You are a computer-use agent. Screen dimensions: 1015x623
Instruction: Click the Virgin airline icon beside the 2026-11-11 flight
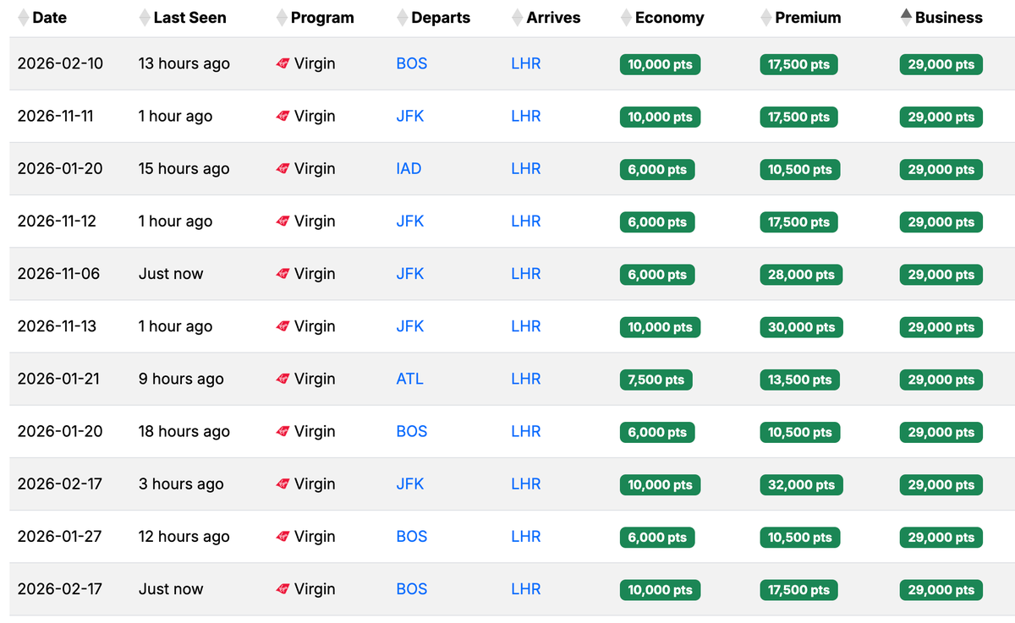[283, 116]
